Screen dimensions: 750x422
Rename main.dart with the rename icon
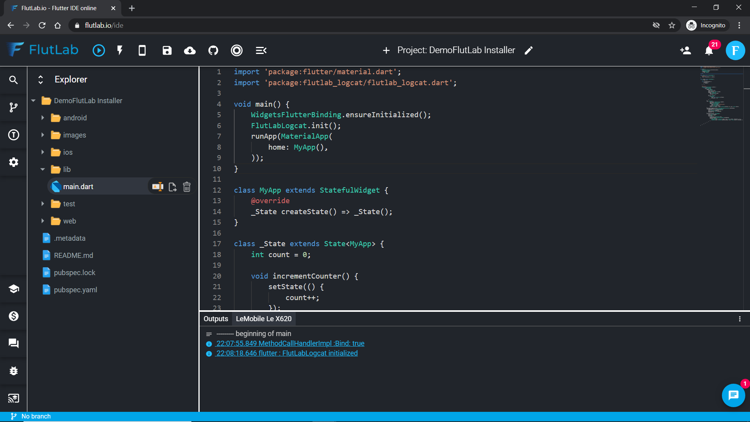coord(158,187)
